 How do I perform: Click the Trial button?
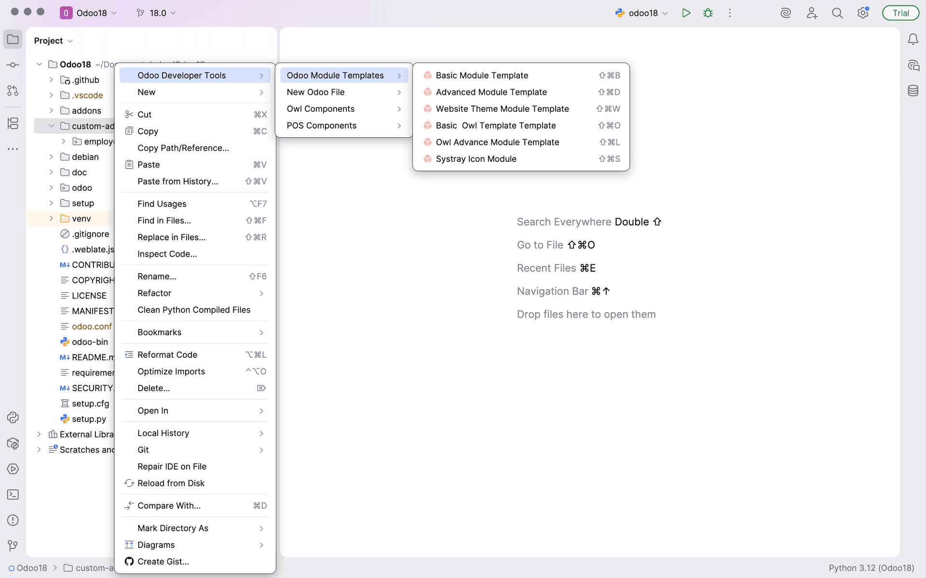pos(900,13)
